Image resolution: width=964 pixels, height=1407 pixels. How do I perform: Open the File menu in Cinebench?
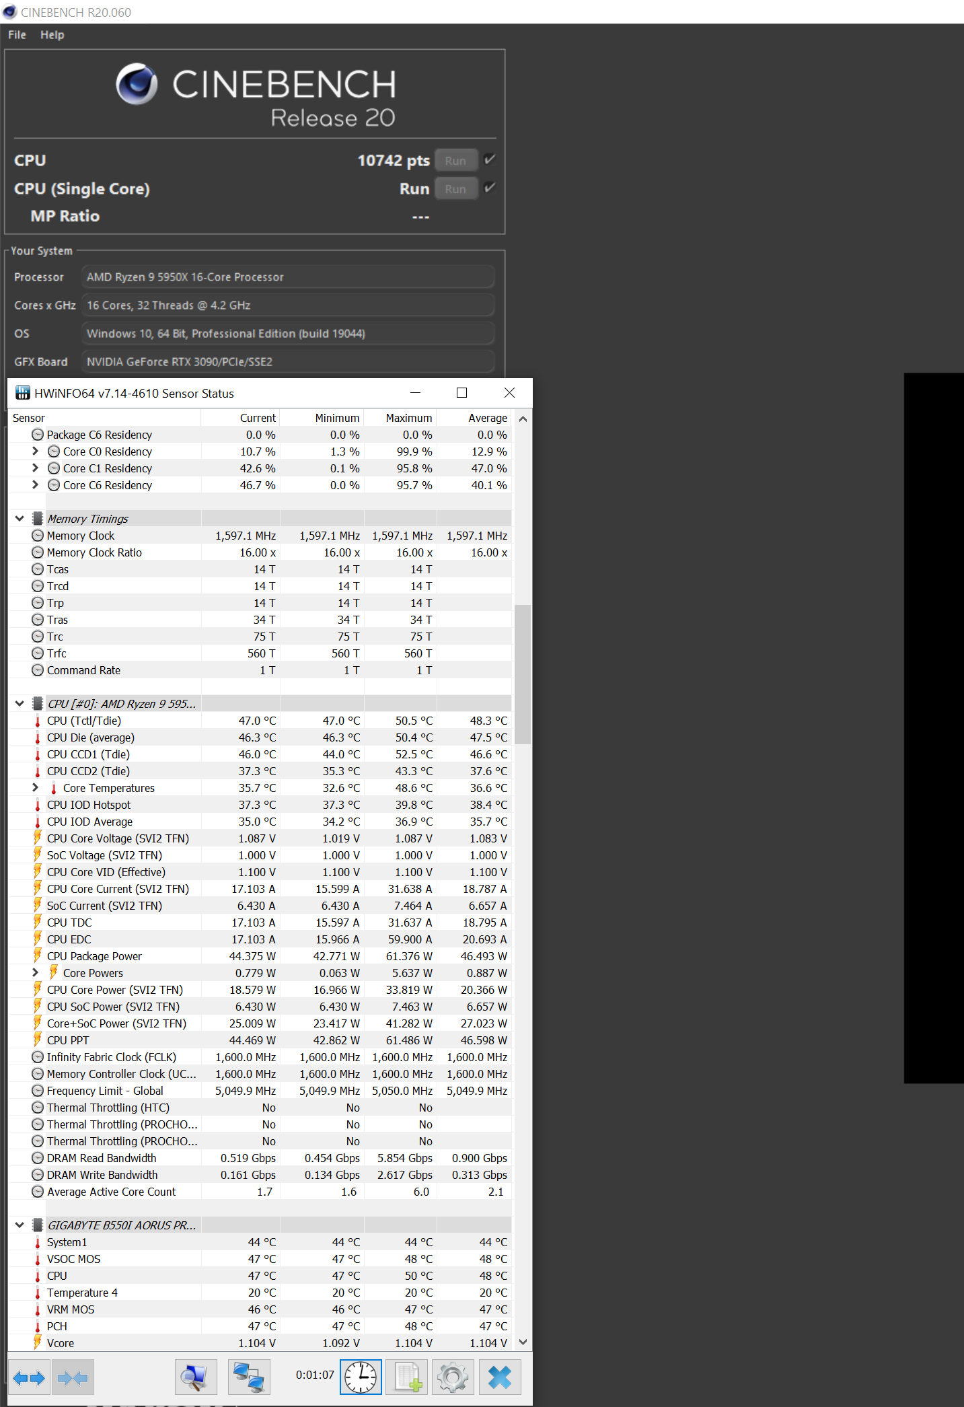tap(17, 35)
